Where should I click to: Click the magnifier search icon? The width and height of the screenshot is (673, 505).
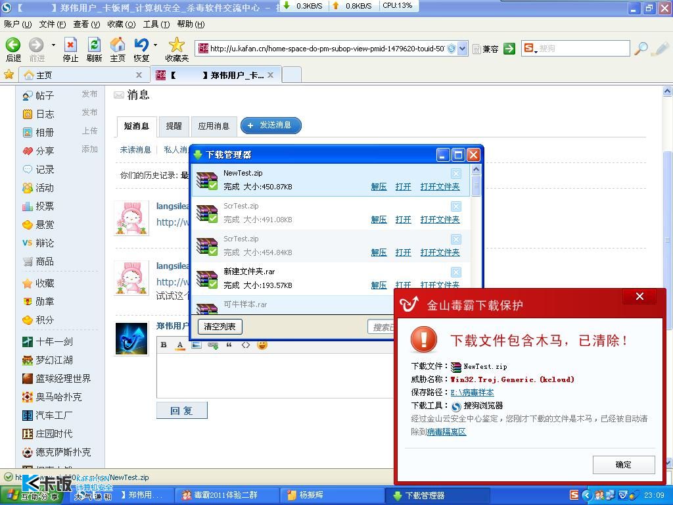(641, 49)
